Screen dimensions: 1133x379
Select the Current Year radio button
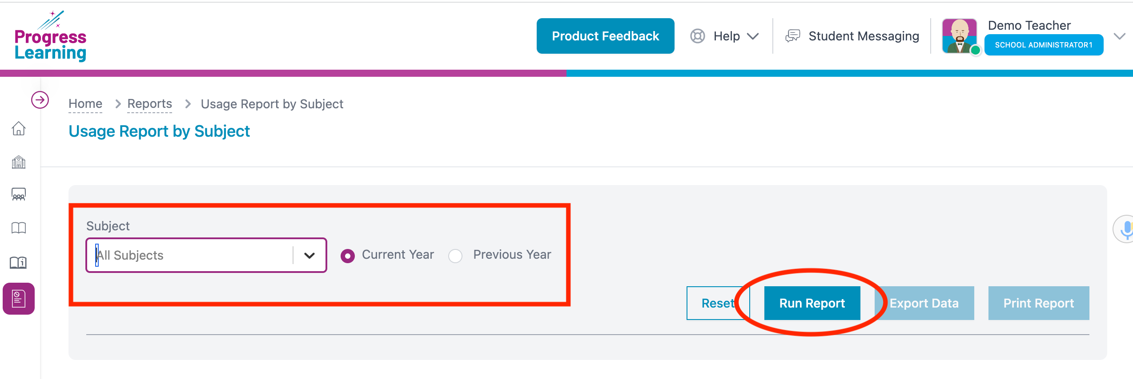coord(348,256)
